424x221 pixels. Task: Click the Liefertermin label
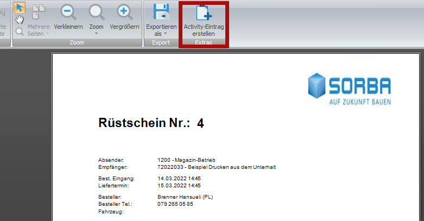tap(113, 186)
